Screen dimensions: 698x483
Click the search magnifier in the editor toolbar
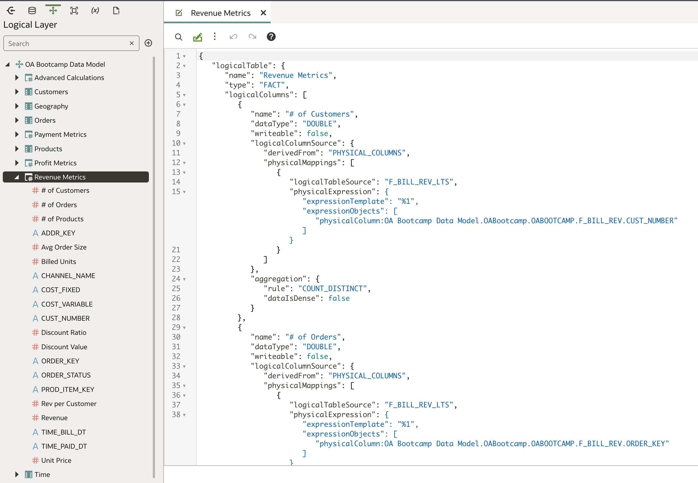coord(179,37)
